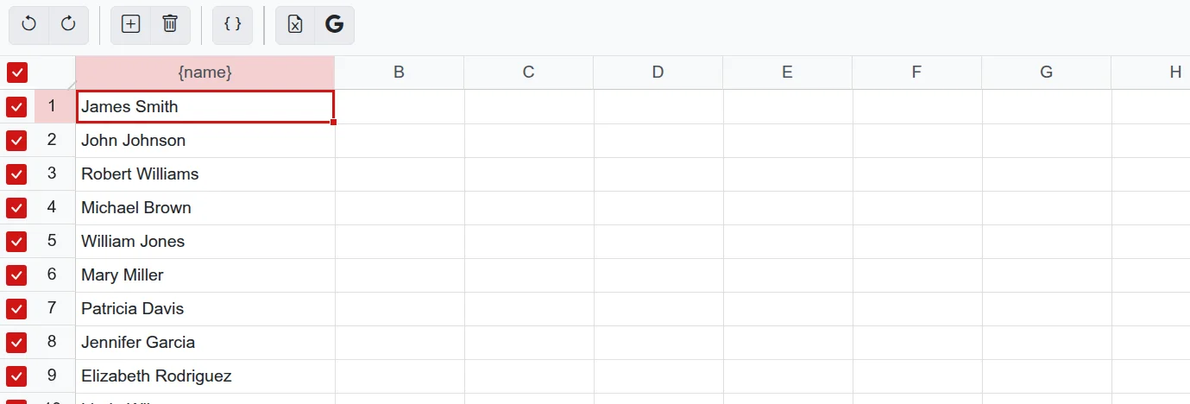The width and height of the screenshot is (1190, 404).
Task: Click the redo arrow icon
Action: click(68, 24)
